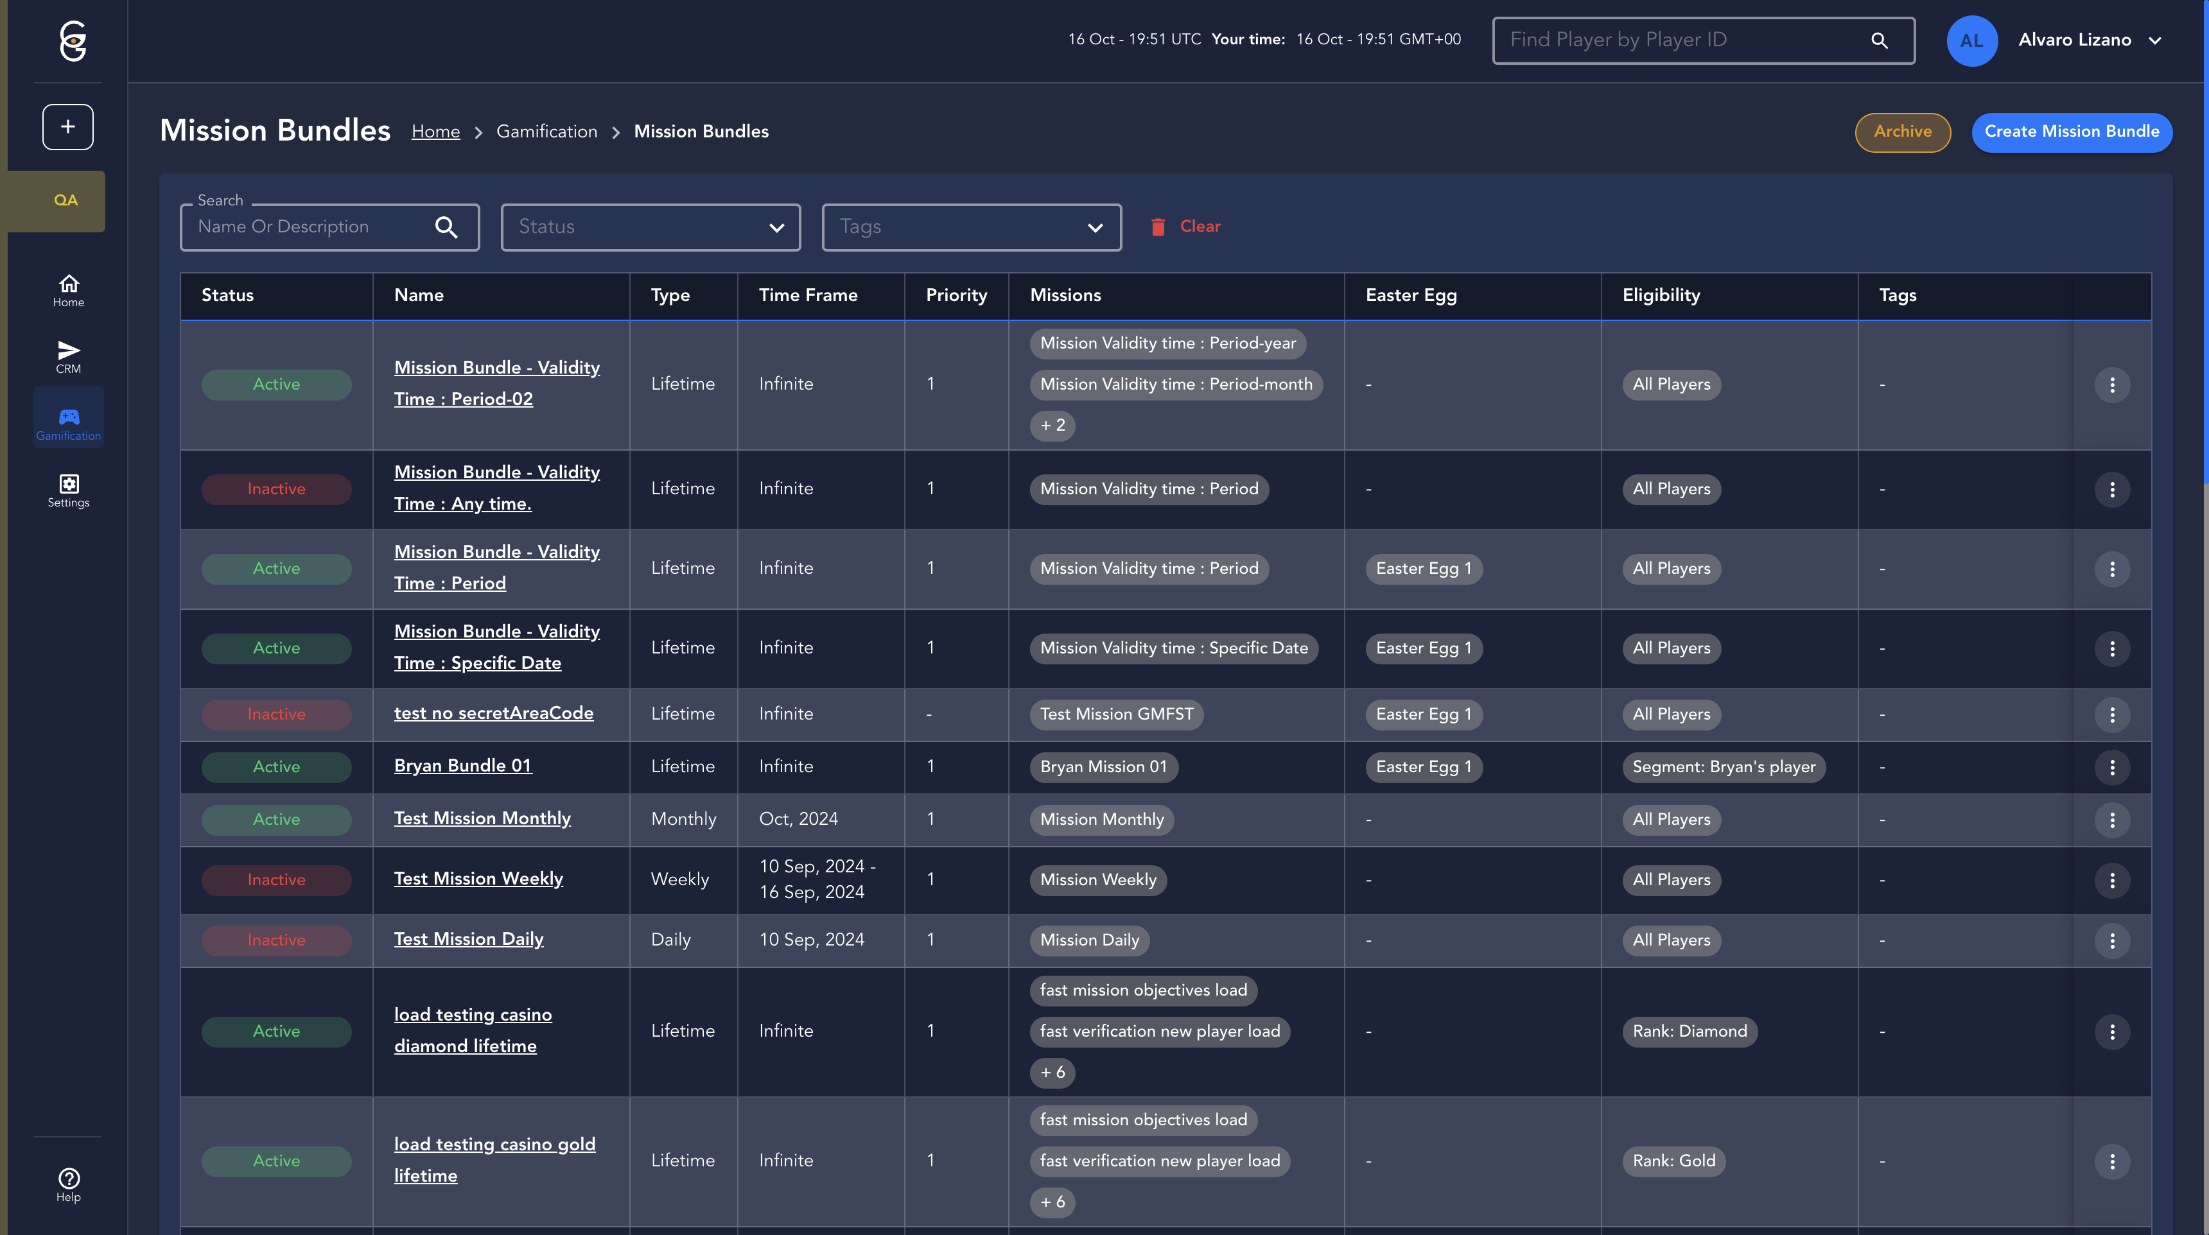
Task: Click the Create Mission Bundle button
Action: [2071, 132]
